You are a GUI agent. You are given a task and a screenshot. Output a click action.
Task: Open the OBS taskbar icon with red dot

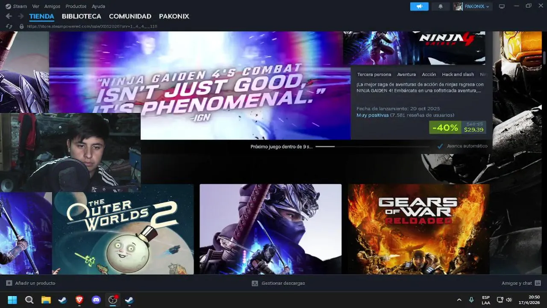(x=113, y=300)
